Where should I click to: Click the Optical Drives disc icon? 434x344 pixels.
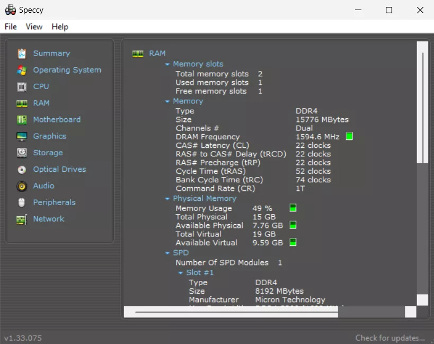(22, 170)
